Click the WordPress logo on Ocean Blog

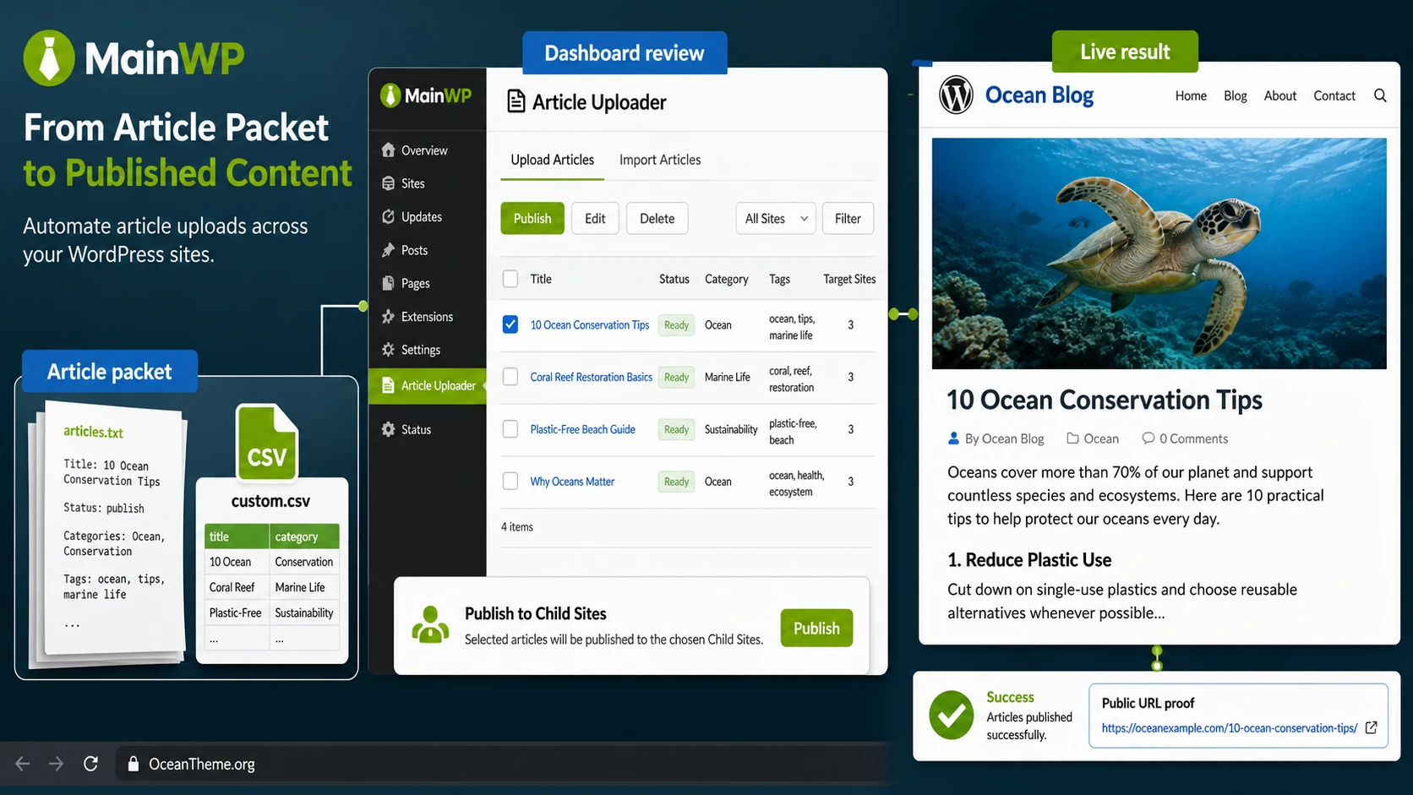[x=956, y=95]
